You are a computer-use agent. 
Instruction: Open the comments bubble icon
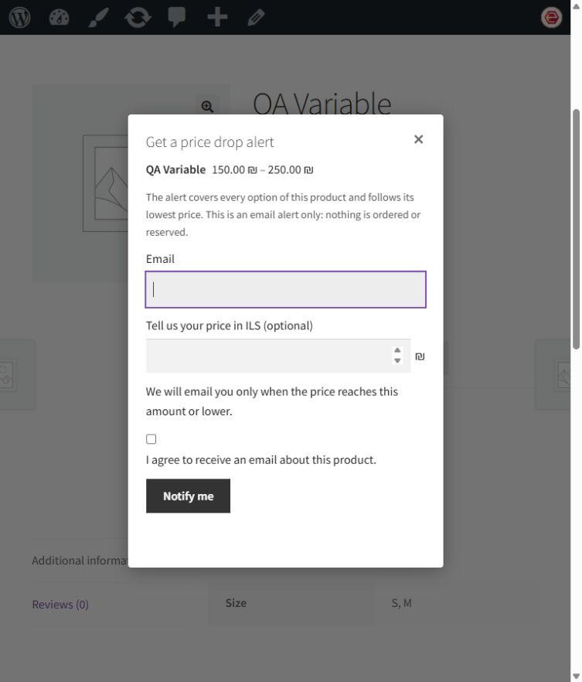coord(176,17)
